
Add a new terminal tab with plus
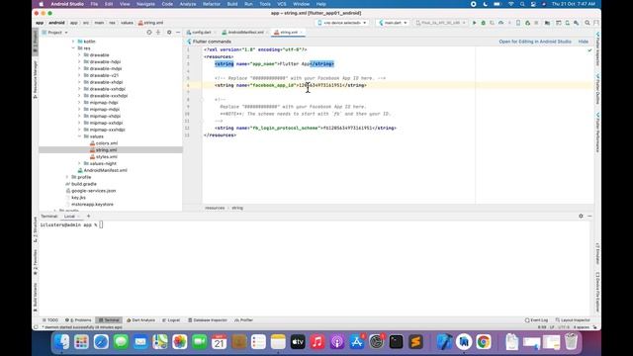click(88, 216)
